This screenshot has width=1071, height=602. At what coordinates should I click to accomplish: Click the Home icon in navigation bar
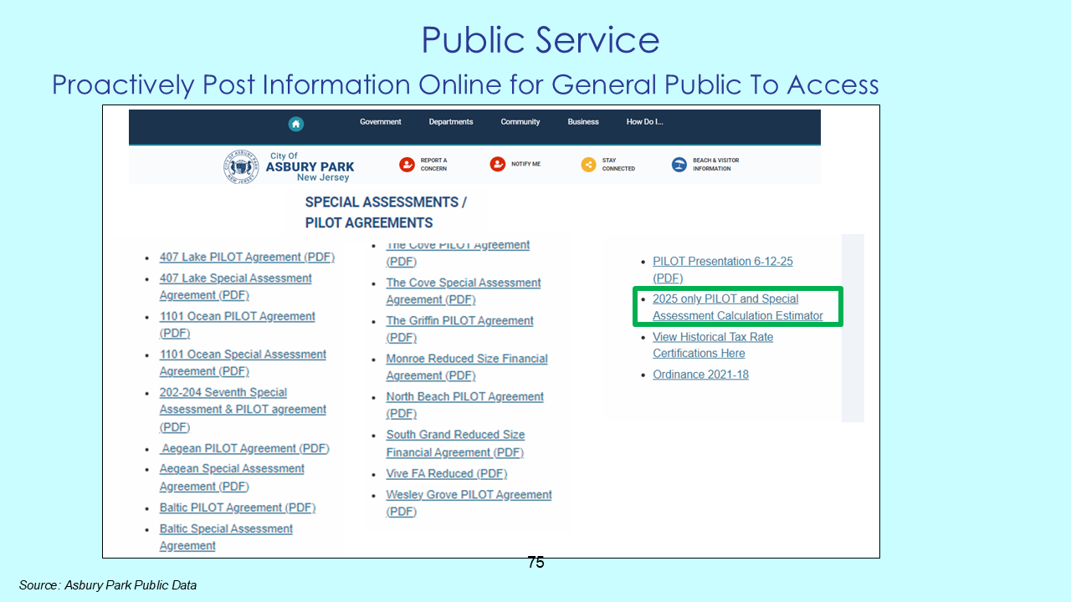pos(295,124)
